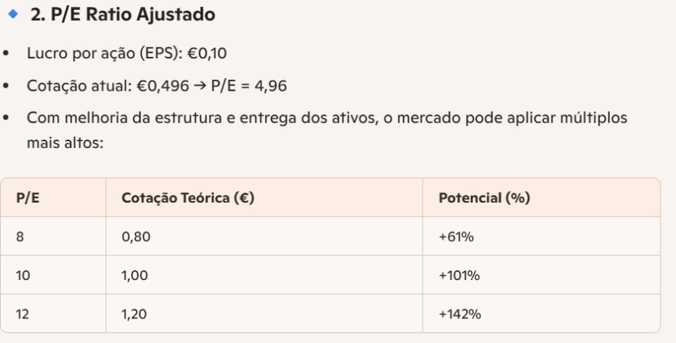
Task: Click the theoretical price cell "1,20"
Action: pyautogui.click(x=132, y=314)
